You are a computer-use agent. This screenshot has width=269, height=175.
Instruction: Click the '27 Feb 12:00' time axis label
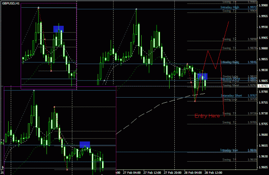(x=152, y=172)
